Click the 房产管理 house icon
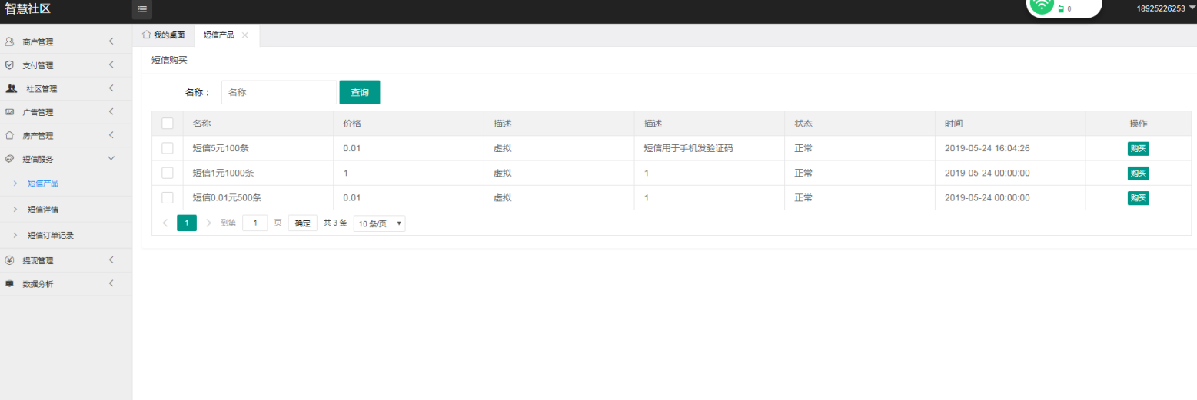 tap(10, 136)
